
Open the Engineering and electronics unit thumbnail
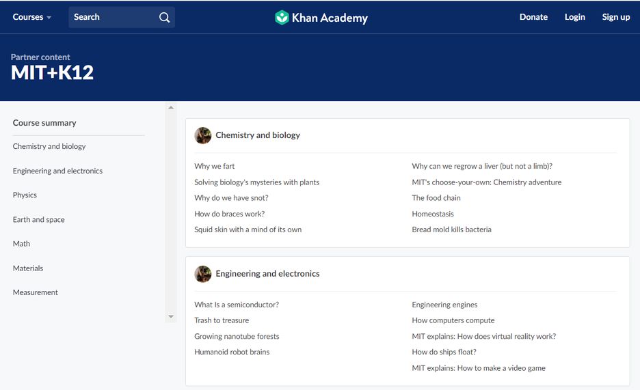[x=203, y=274]
